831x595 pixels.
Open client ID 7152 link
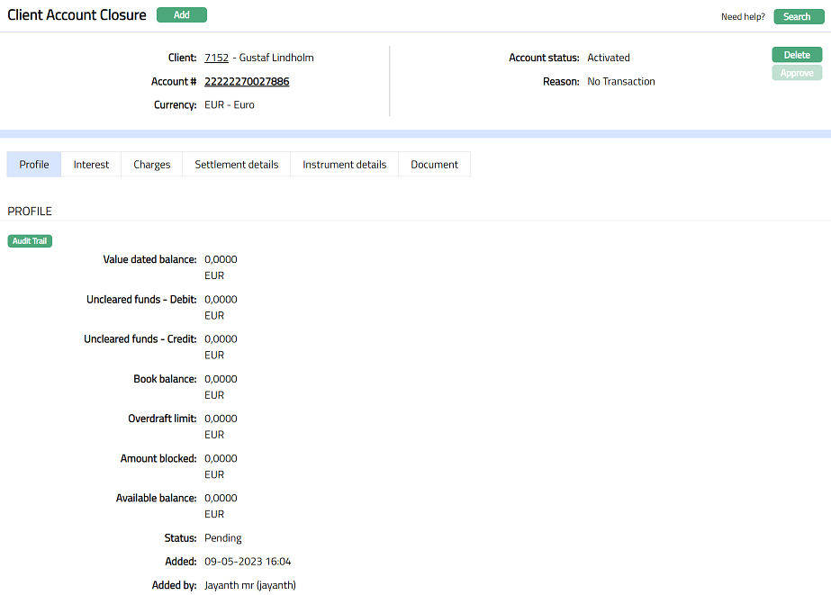click(x=216, y=58)
